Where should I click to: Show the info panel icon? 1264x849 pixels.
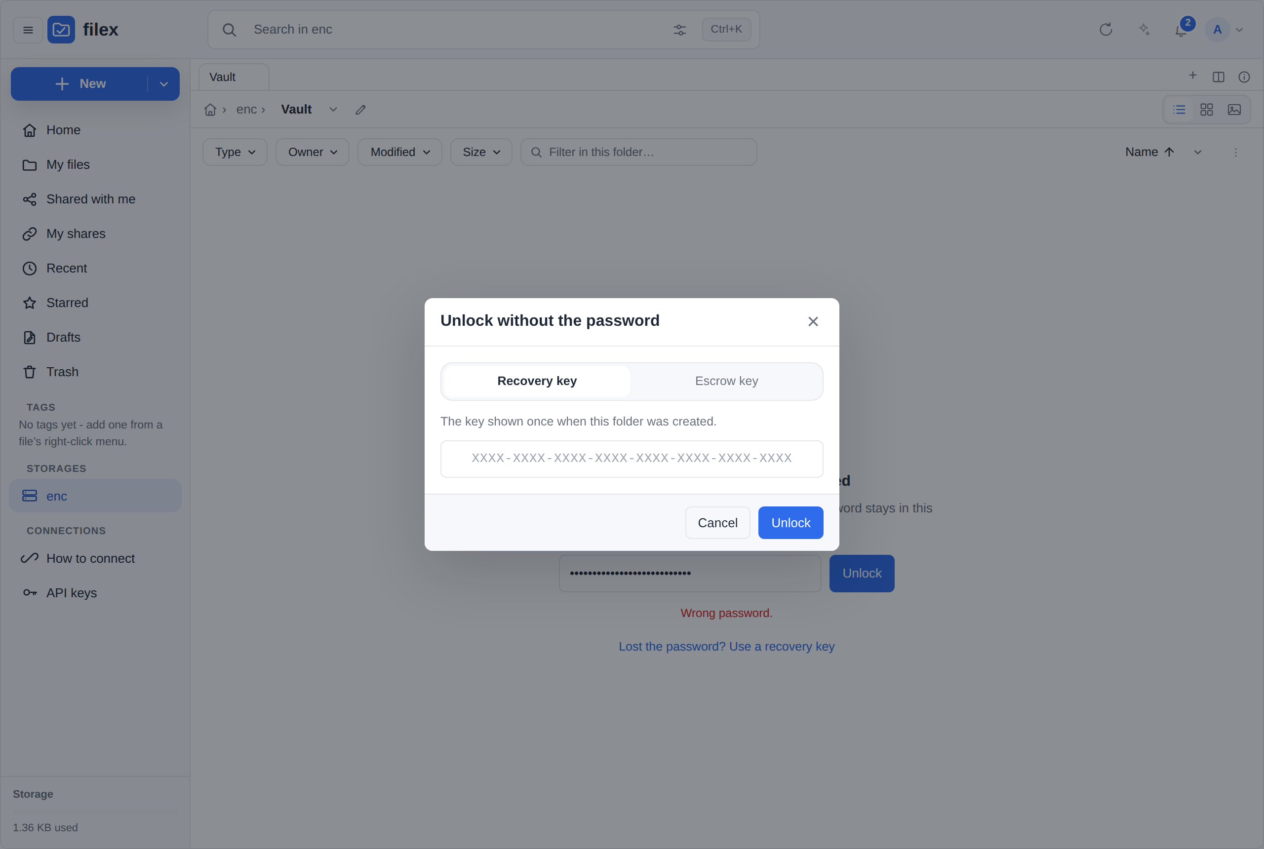click(1244, 77)
